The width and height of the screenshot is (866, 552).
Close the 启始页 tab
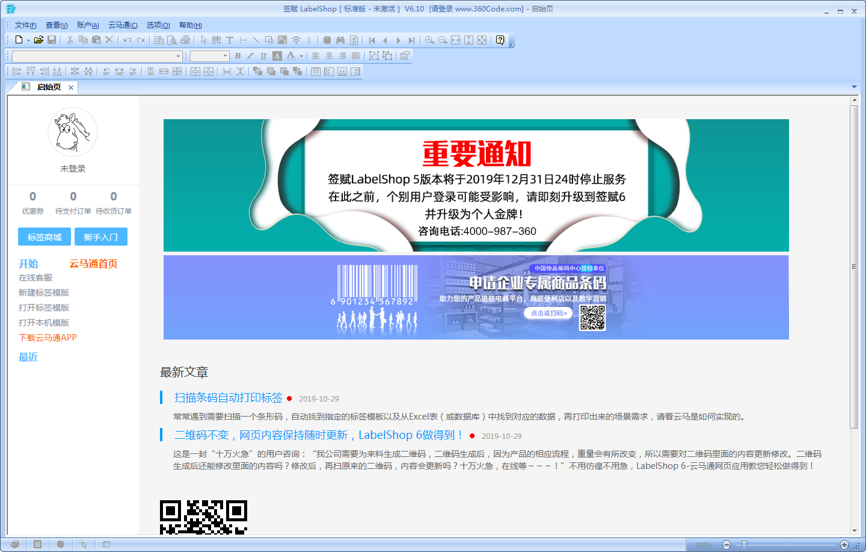coord(71,88)
